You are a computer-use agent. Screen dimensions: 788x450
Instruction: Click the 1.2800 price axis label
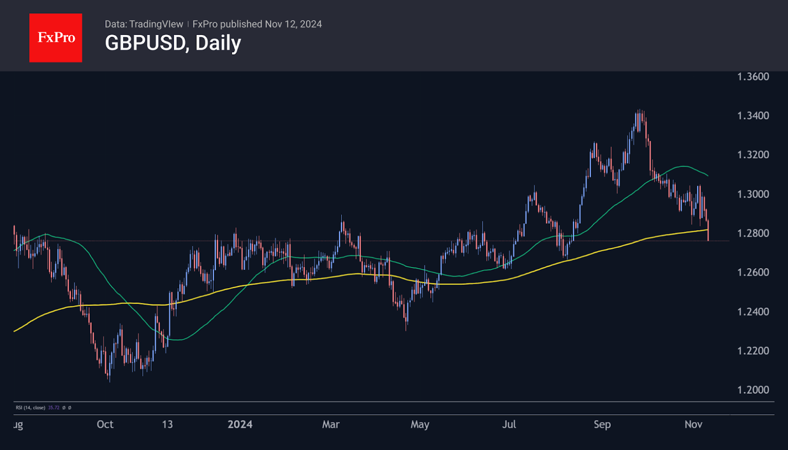[x=753, y=233]
